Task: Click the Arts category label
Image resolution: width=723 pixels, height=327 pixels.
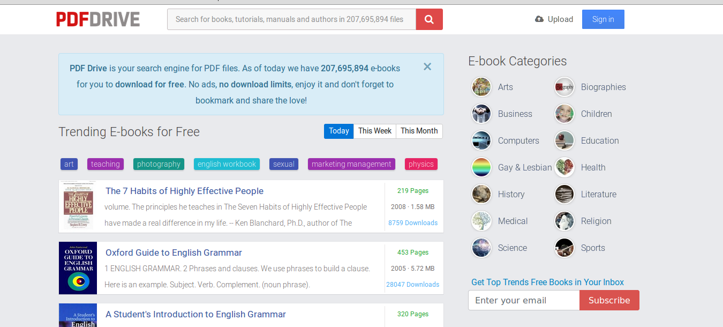Action: 506,87
